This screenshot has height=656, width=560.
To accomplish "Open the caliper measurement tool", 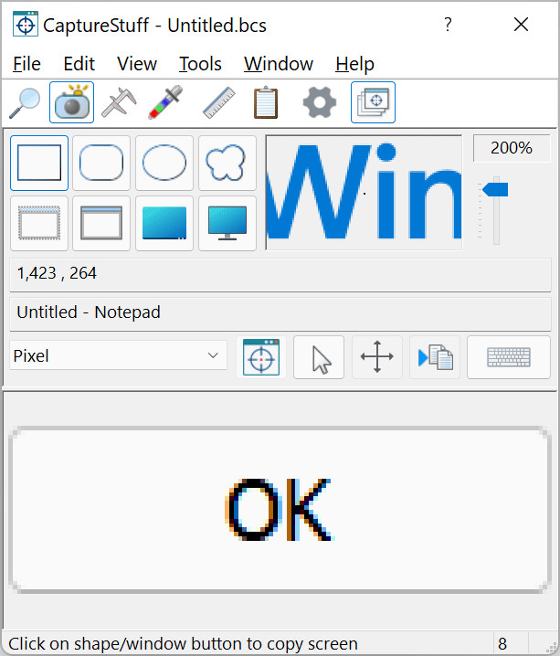I will point(119,102).
